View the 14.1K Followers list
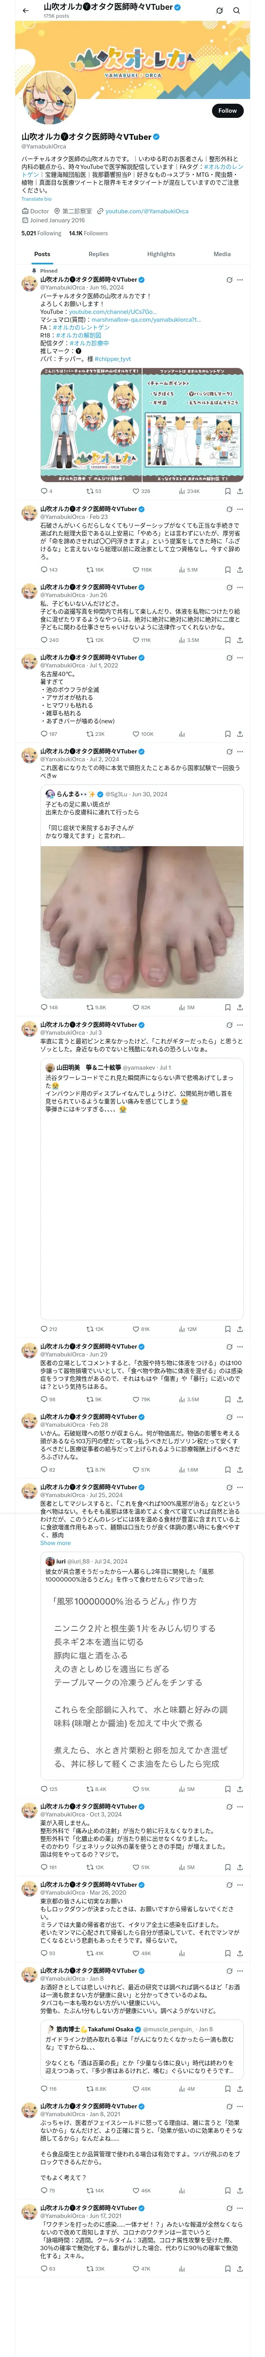 89,233
